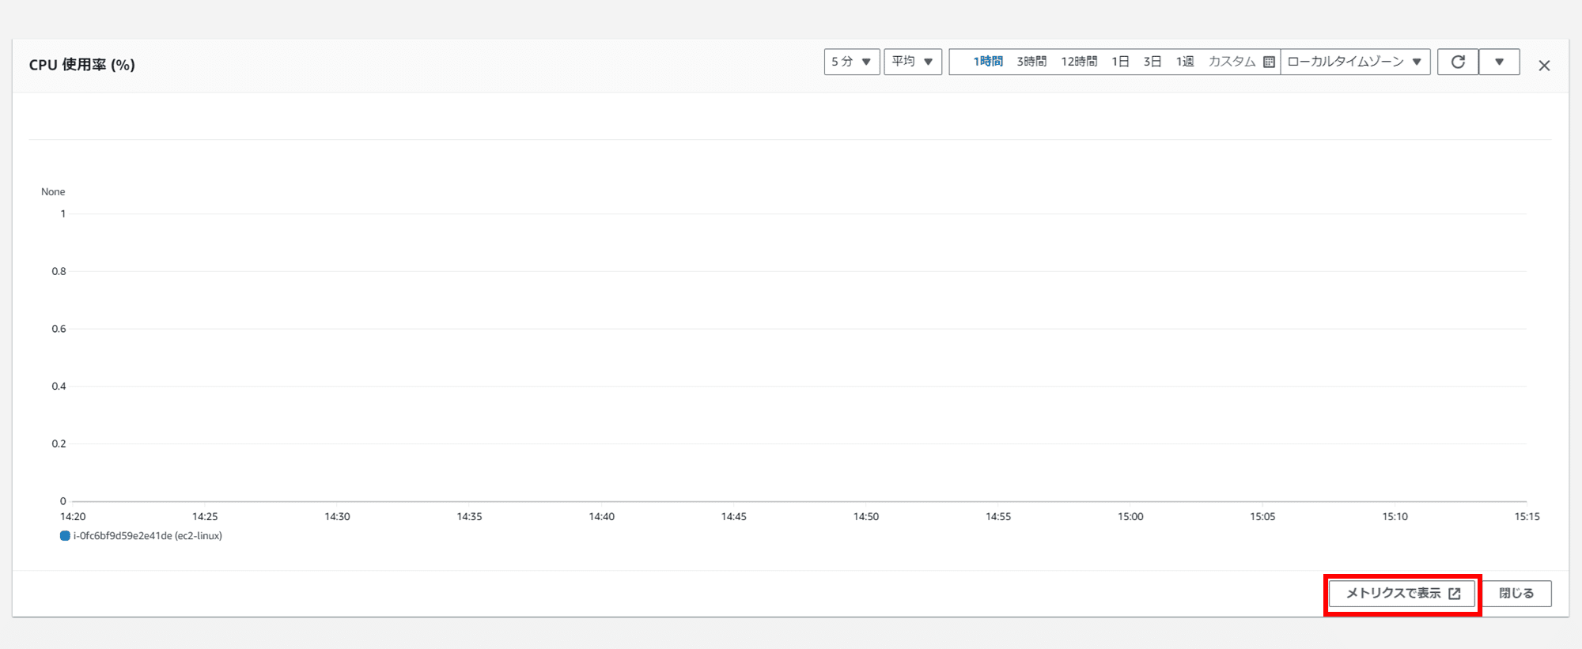Click the 14:45 x-axis label

click(733, 516)
